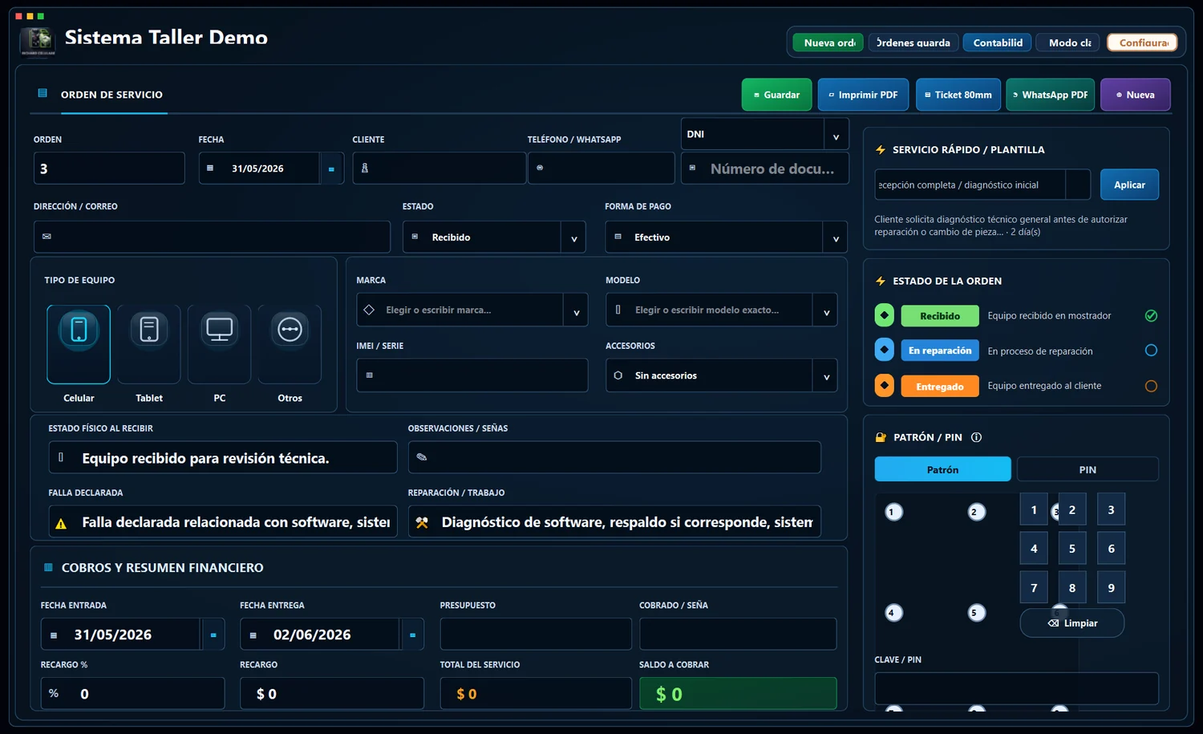Image resolution: width=1203 pixels, height=734 pixels.
Task: Click the Limpiar keypad button
Action: point(1072,623)
